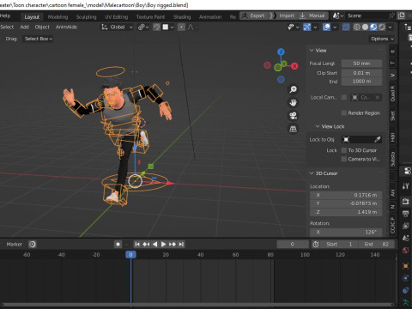
Task: Enable Camera to View lock checkbox
Action: click(x=344, y=159)
